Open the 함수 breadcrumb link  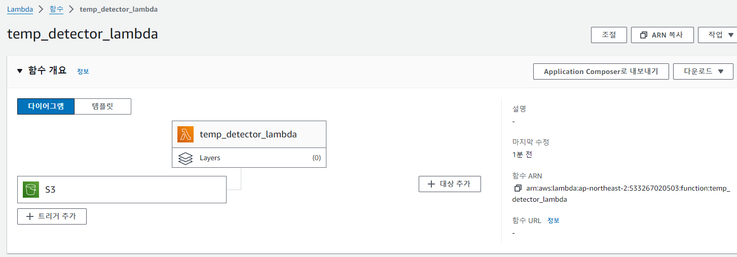coord(57,9)
